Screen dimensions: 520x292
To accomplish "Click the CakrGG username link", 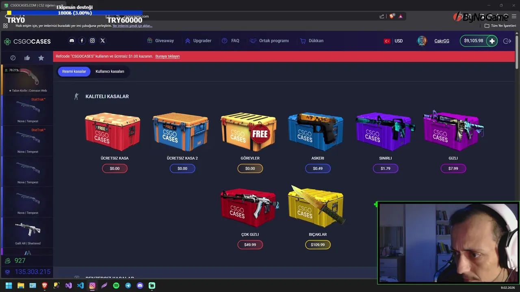I will click(x=442, y=41).
